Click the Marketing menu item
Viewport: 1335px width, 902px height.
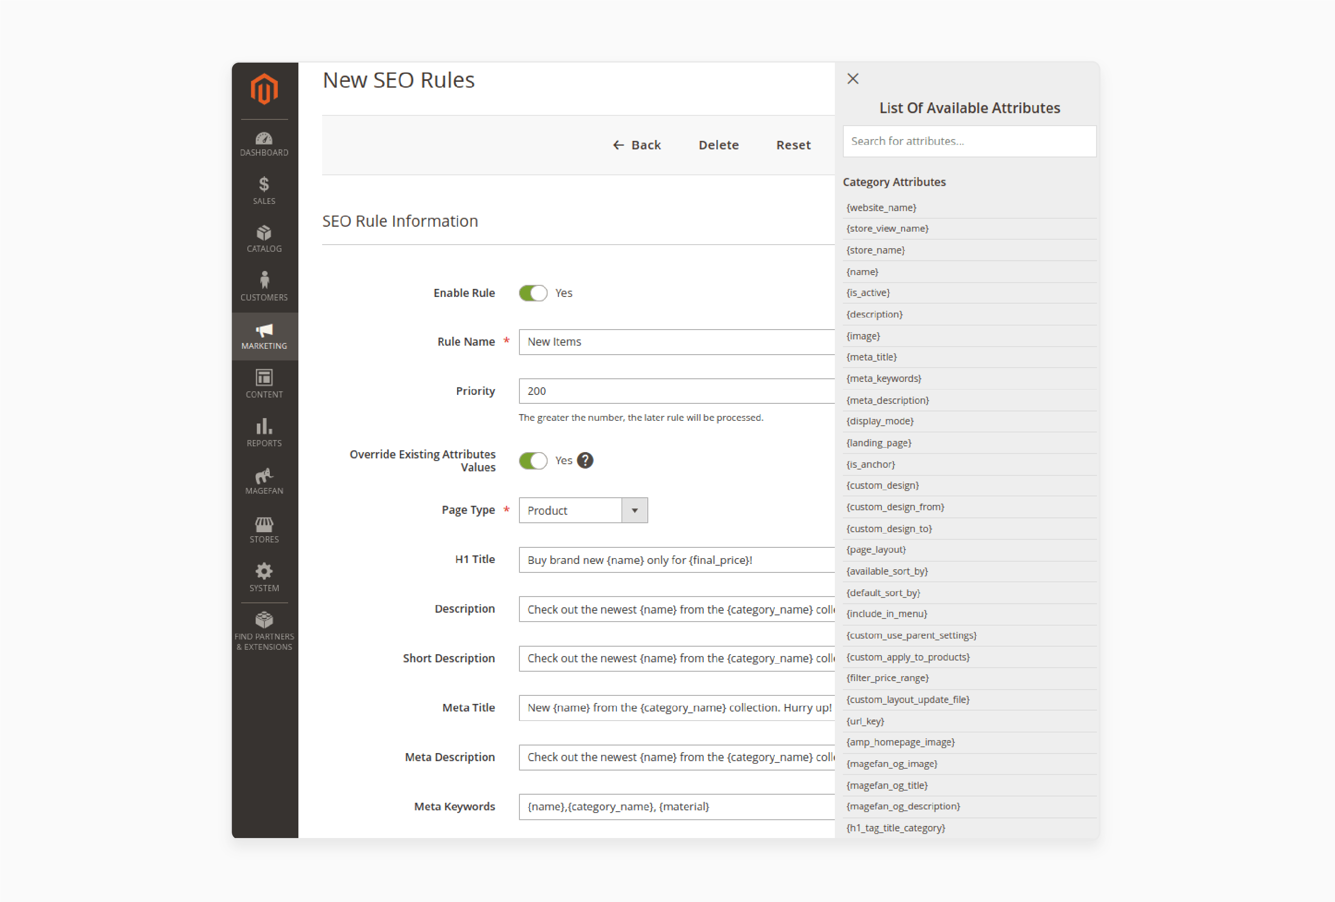(264, 336)
